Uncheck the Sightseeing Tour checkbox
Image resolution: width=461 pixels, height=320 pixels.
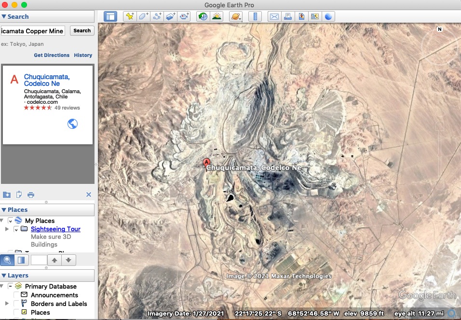(16, 229)
